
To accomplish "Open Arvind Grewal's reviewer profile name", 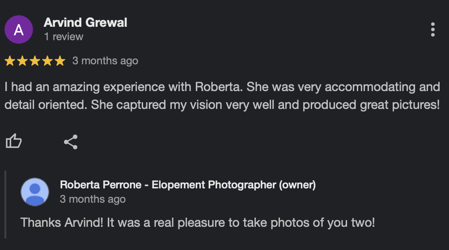I will [x=85, y=23].
